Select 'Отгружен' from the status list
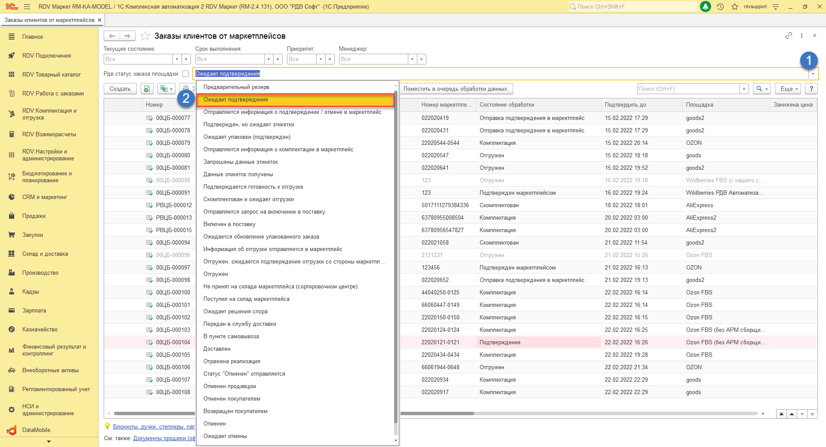The image size is (826, 447). [216, 274]
